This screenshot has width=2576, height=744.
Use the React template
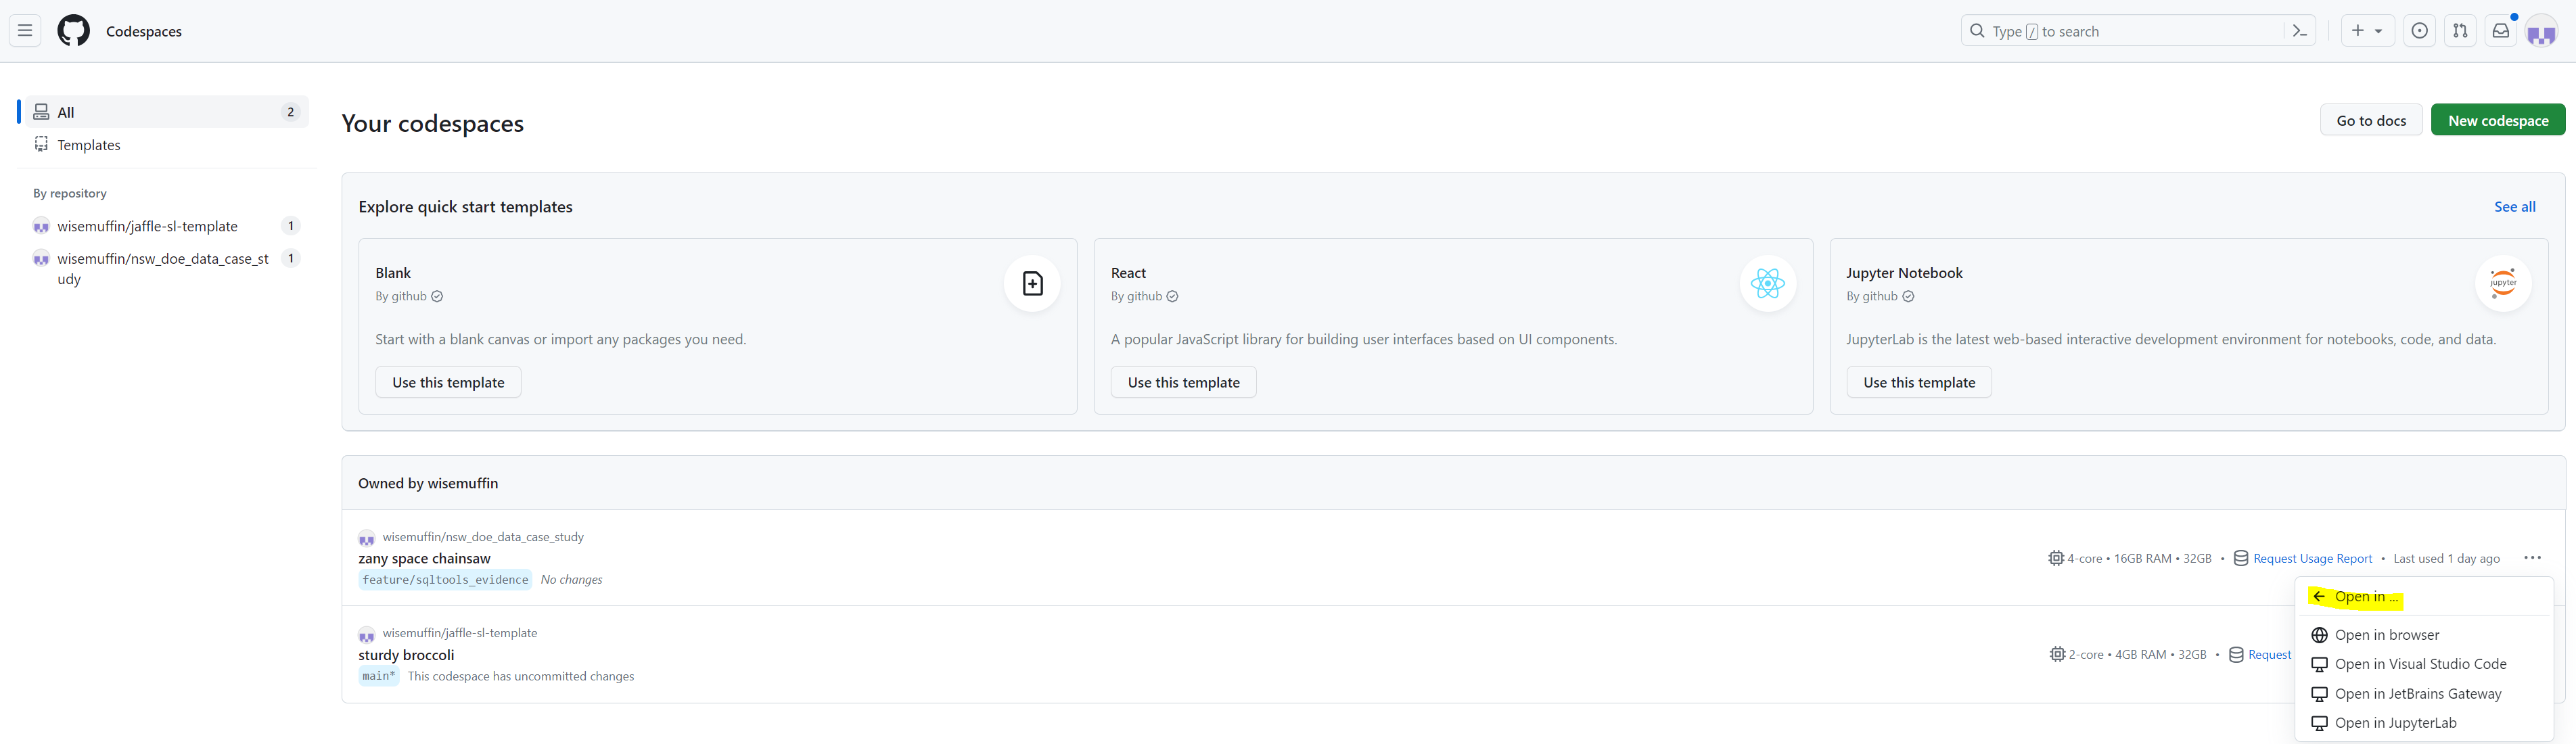1183,382
